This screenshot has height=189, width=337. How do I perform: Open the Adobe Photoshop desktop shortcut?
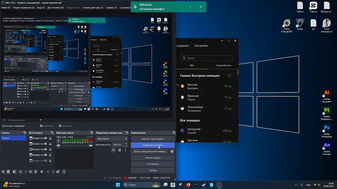[327, 131]
